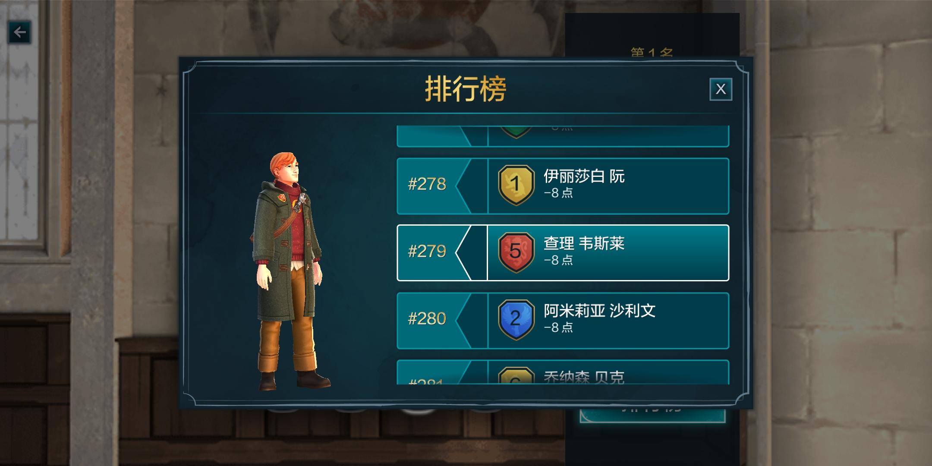Viewport: 932px width, 466px height.
Task: Click the back arrow icon
Action: coord(19,32)
